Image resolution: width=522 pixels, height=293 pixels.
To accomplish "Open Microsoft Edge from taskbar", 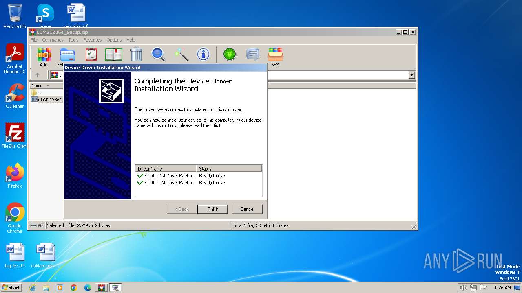I will pos(88,288).
